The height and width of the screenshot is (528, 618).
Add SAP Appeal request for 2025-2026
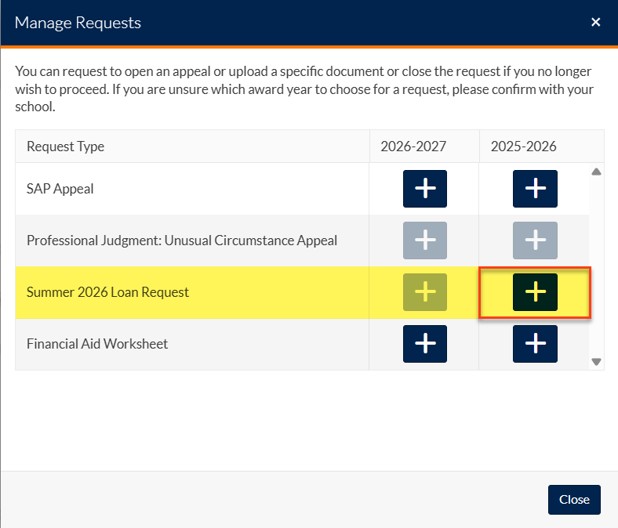535,189
